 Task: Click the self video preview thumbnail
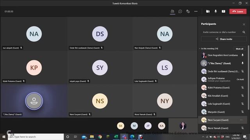(183, 126)
